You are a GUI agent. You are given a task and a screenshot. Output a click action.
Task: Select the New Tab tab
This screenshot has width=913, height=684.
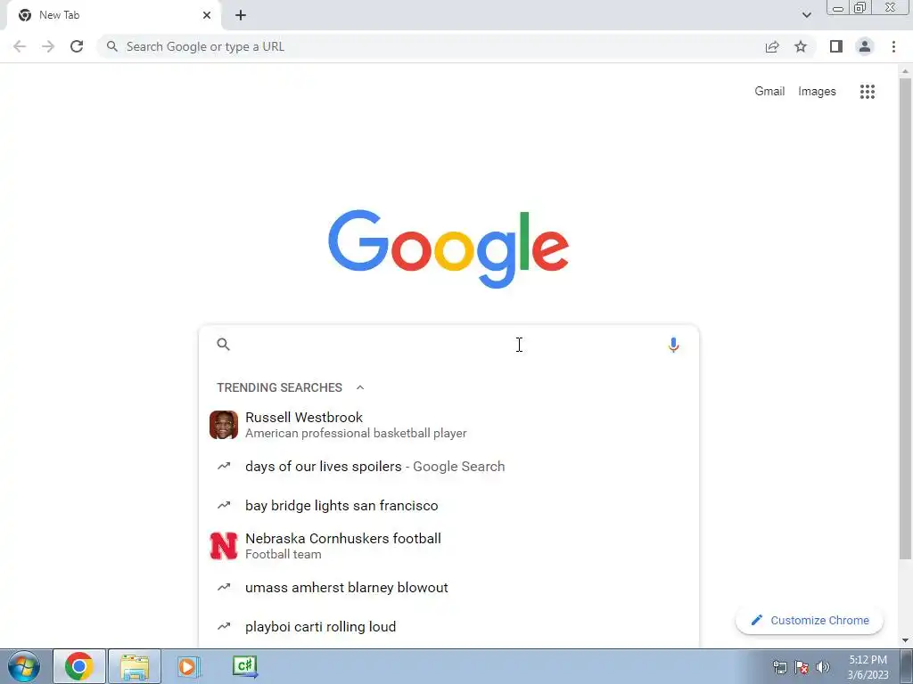tap(113, 15)
